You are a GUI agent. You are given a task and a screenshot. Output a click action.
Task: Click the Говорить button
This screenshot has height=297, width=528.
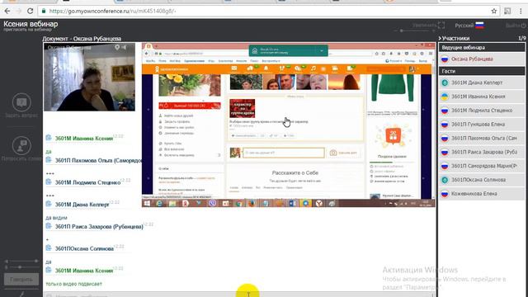coord(21,279)
